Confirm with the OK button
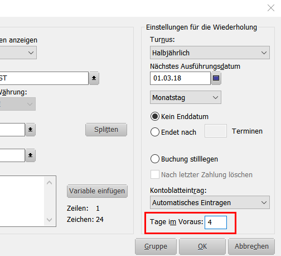The width and height of the screenshot is (281, 256). [x=202, y=246]
